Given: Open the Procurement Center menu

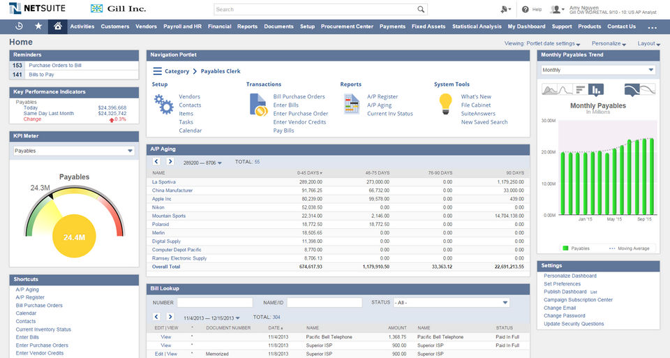Looking at the screenshot, I should point(347,27).
